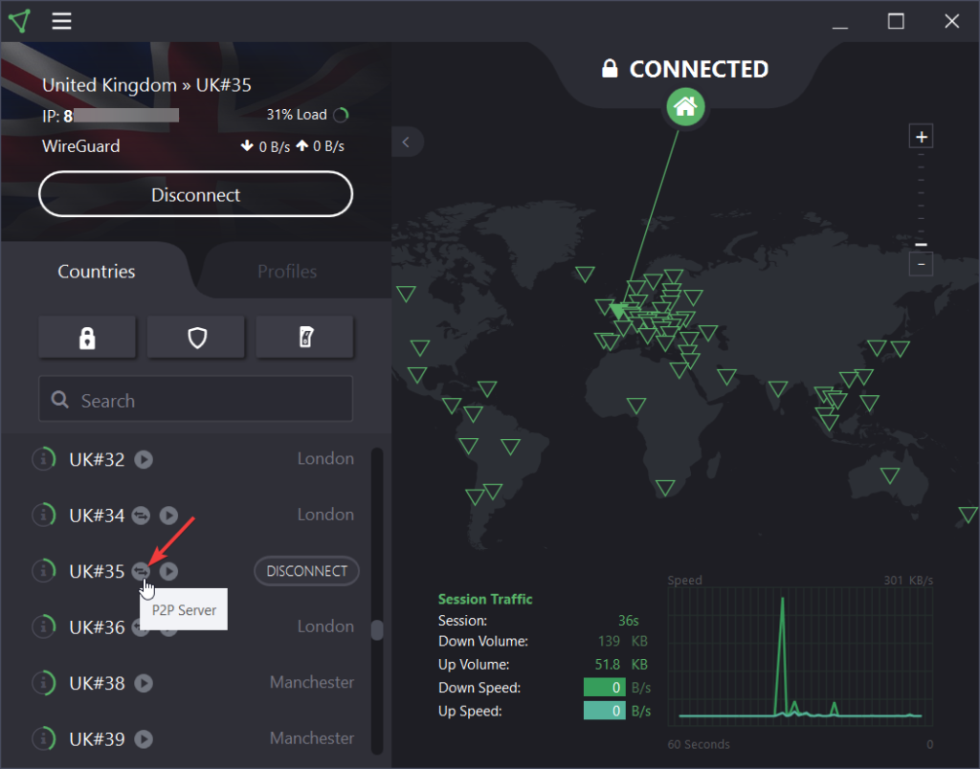Click the green home icon on map
The height and width of the screenshot is (769, 980).
[685, 107]
